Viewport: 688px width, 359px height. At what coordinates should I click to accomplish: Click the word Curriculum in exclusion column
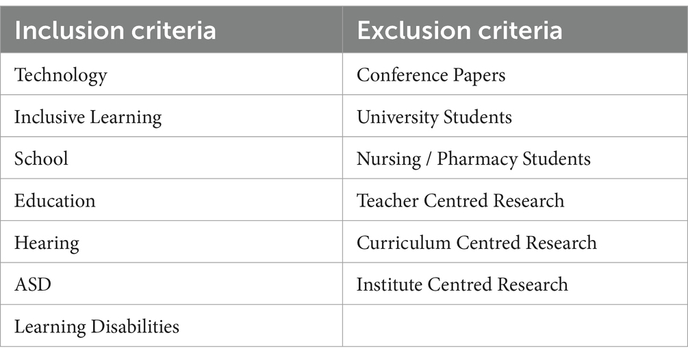pos(404,242)
